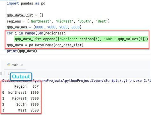This screenshot has height=115, width=151.
Task: Click the 7000 value in gdp_values
Action: click(x=51, y=27)
